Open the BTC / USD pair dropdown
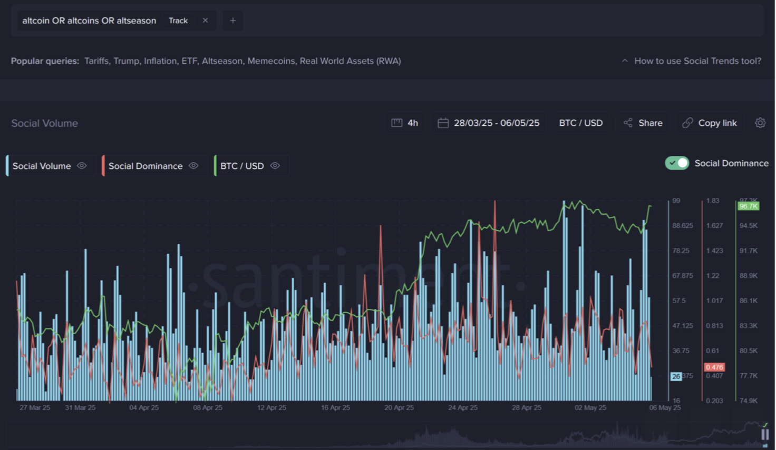The width and height of the screenshot is (776, 450). (580, 123)
